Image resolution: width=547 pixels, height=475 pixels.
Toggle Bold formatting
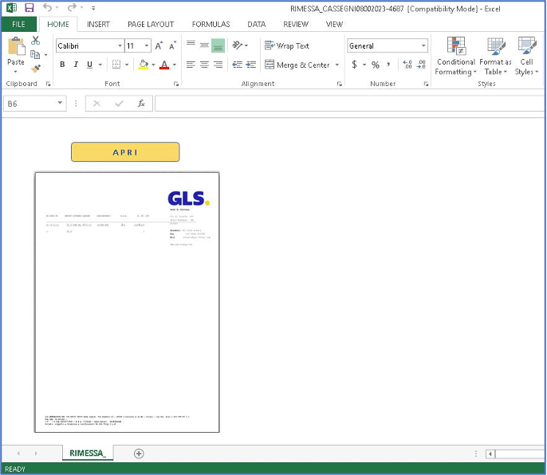[x=62, y=65]
